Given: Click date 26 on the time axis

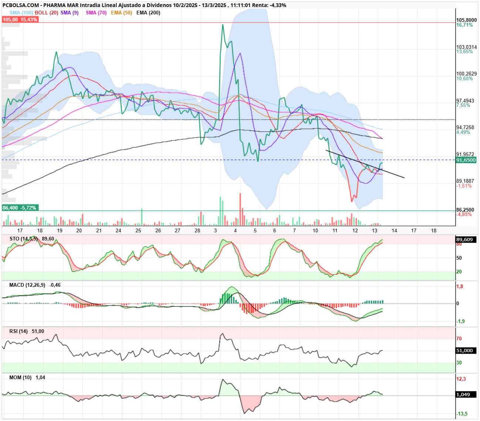Looking at the screenshot, I should point(158,230).
